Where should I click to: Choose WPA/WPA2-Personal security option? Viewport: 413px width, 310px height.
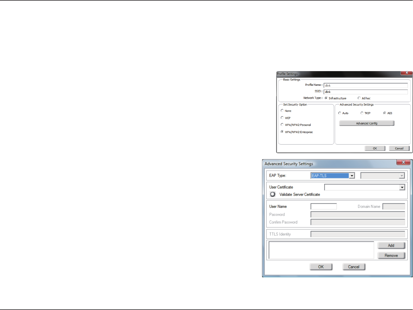coord(282,125)
